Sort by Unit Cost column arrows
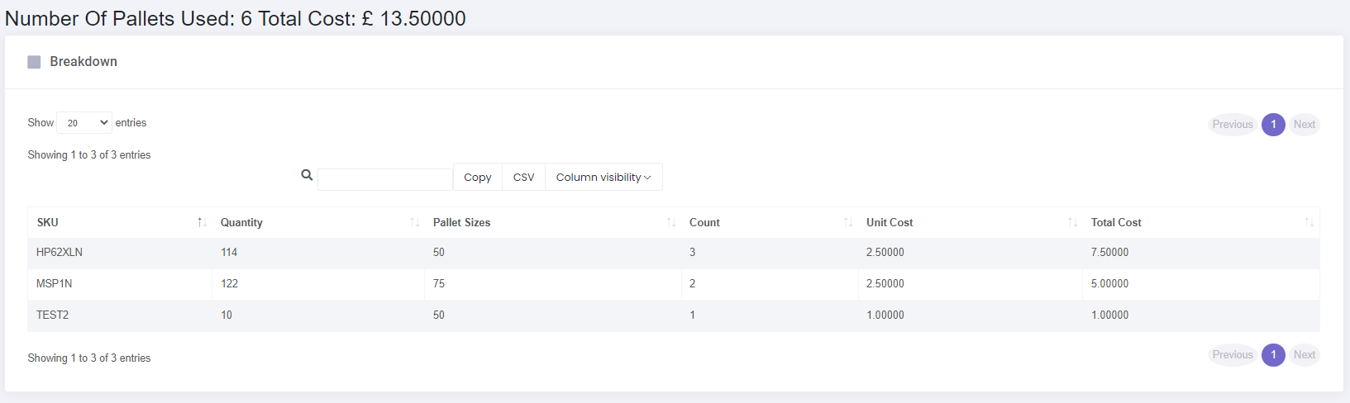 (1072, 223)
